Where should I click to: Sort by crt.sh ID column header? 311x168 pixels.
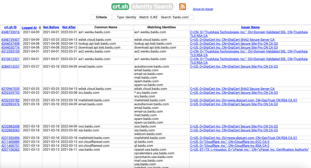pyautogui.click(x=10, y=27)
